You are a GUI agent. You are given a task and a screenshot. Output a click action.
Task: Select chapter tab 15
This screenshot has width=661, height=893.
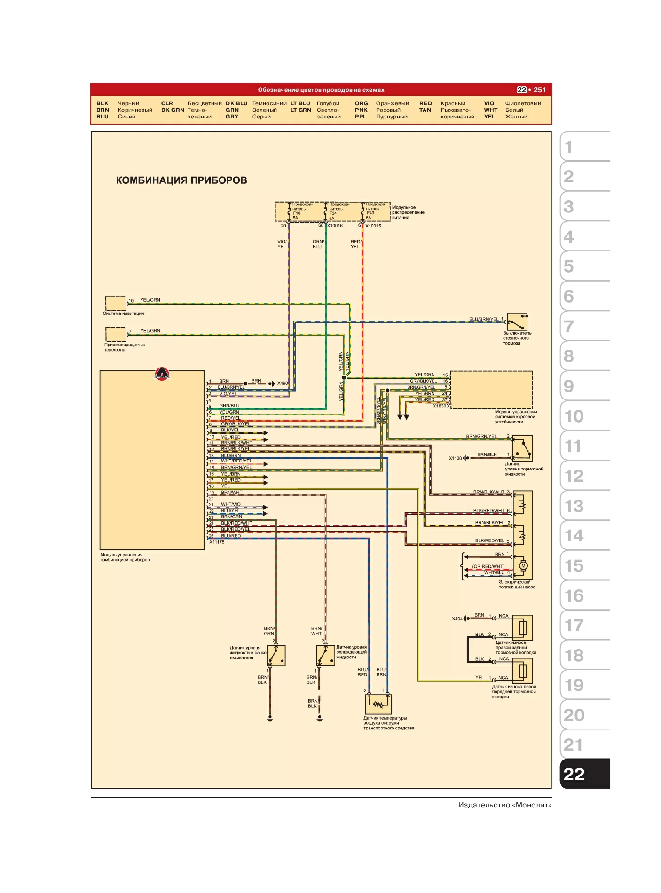click(585, 565)
